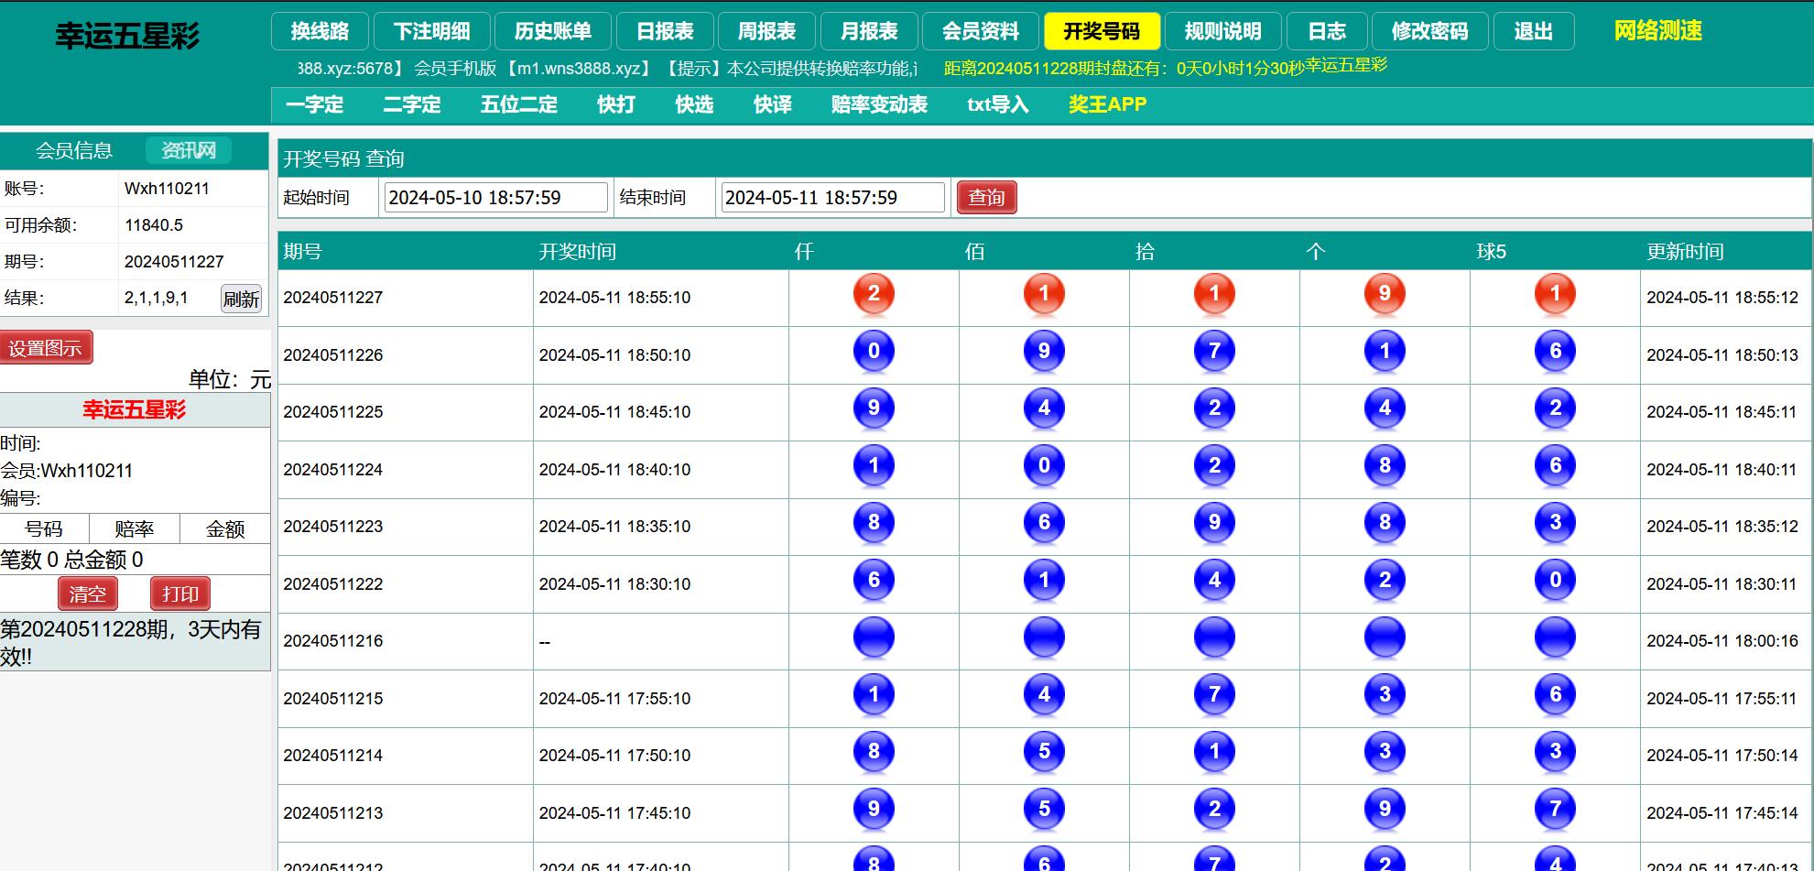Click red ball 2 in period 20240511227
1814x871 pixels.
[x=873, y=294]
